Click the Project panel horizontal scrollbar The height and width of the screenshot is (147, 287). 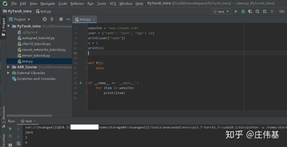click(x=29, y=116)
